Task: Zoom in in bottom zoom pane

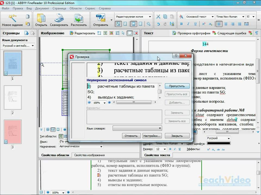Action: (68, 192)
